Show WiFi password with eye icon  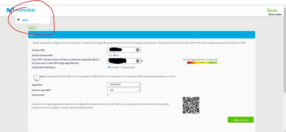[142, 61]
